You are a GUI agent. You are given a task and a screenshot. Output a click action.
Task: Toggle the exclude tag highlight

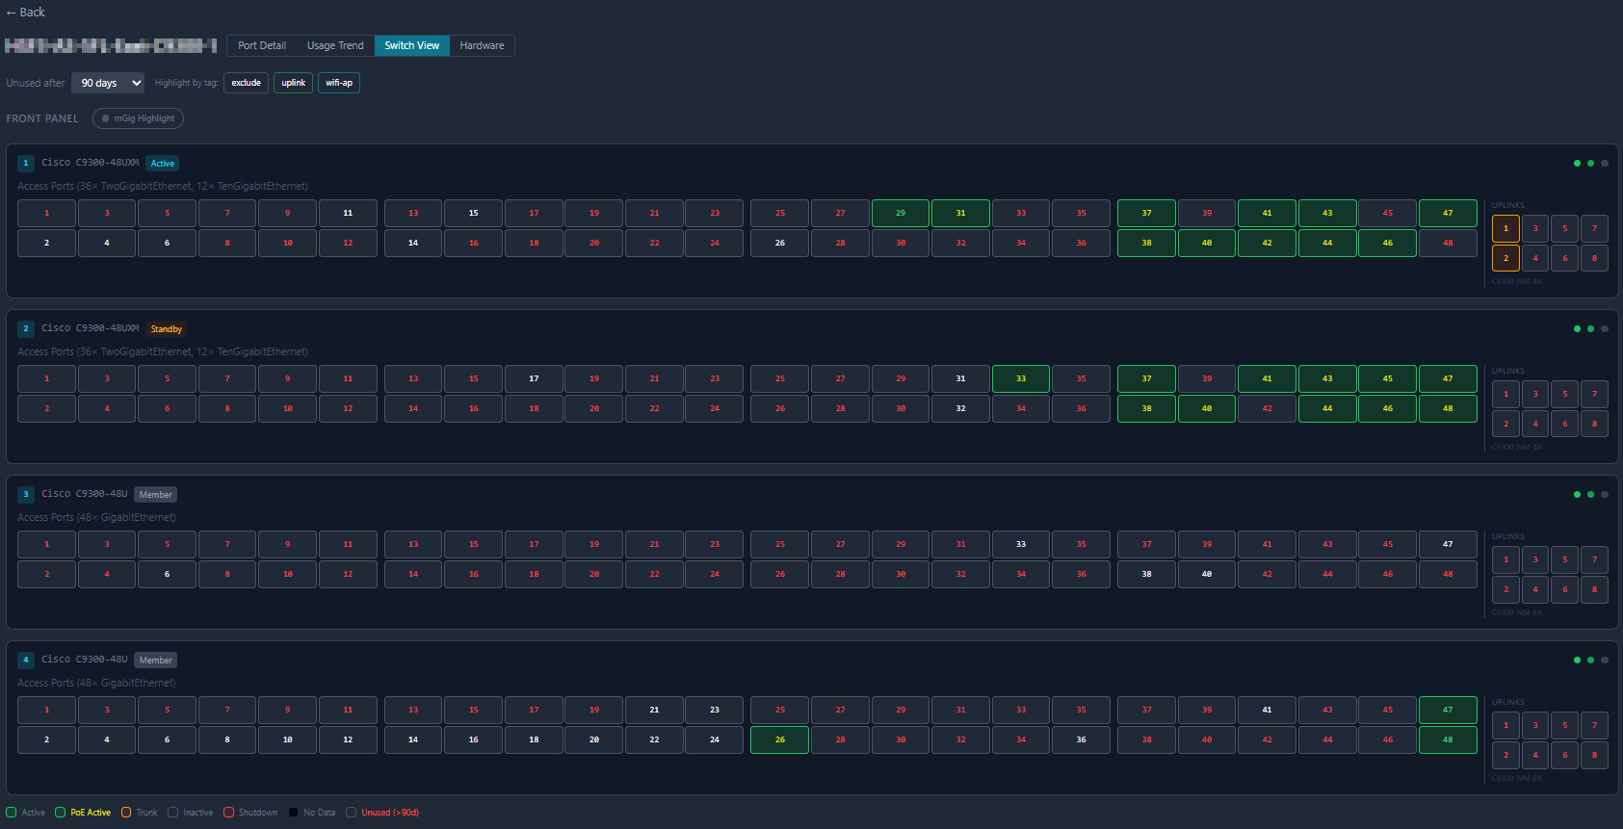pyautogui.click(x=247, y=83)
